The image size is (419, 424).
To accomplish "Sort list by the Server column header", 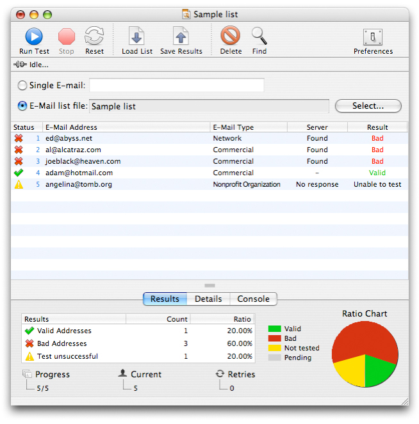I will pos(317,127).
